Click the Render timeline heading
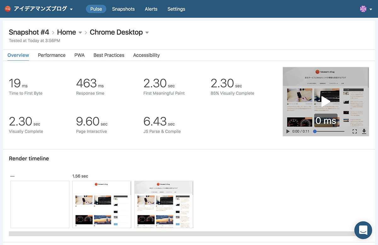The image size is (378, 245). pyautogui.click(x=29, y=158)
